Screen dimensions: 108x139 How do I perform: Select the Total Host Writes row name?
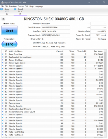[16, 132]
